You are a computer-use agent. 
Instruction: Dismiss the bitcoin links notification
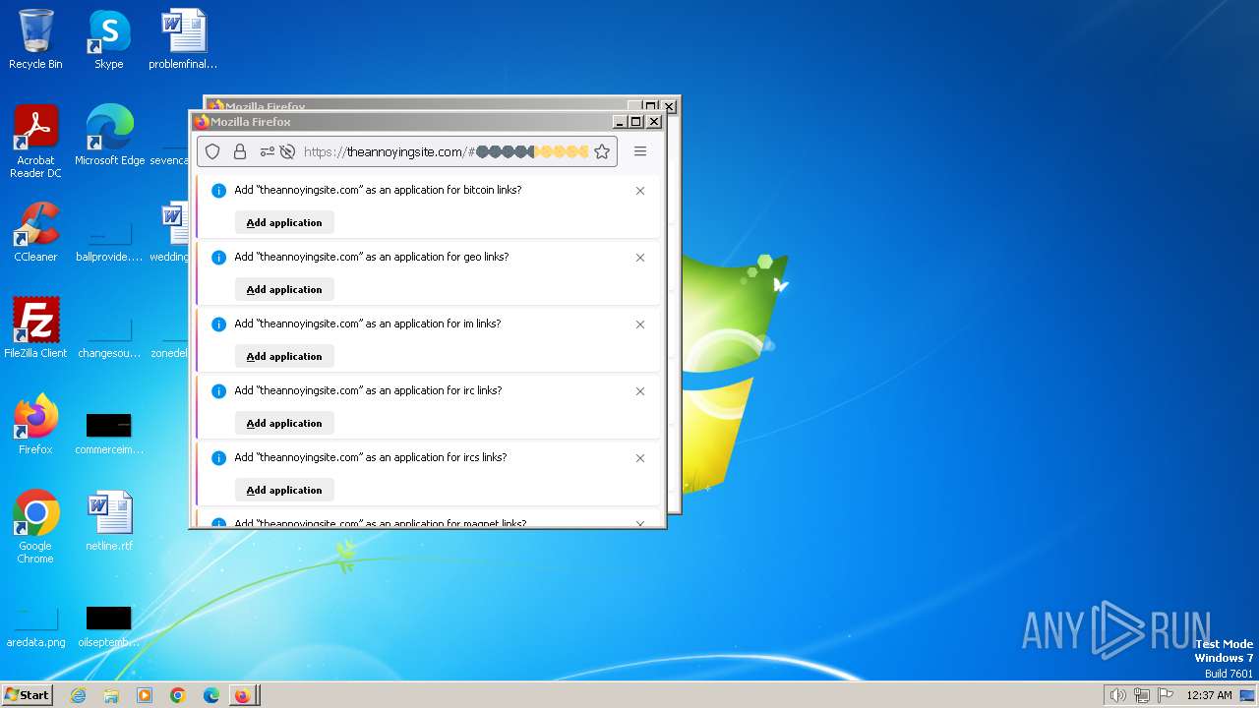[640, 191]
